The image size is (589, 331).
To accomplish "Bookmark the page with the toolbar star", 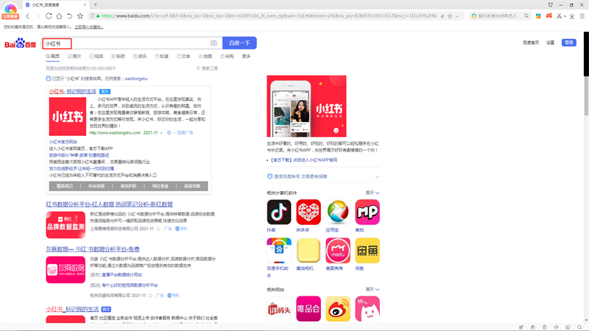I will pos(80,16).
